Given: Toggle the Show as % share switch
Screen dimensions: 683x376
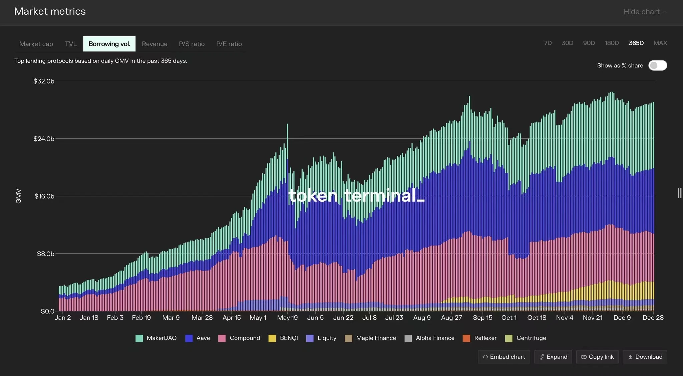Looking at the screenshot, I should pyautogui.click(x=658, y=65).
